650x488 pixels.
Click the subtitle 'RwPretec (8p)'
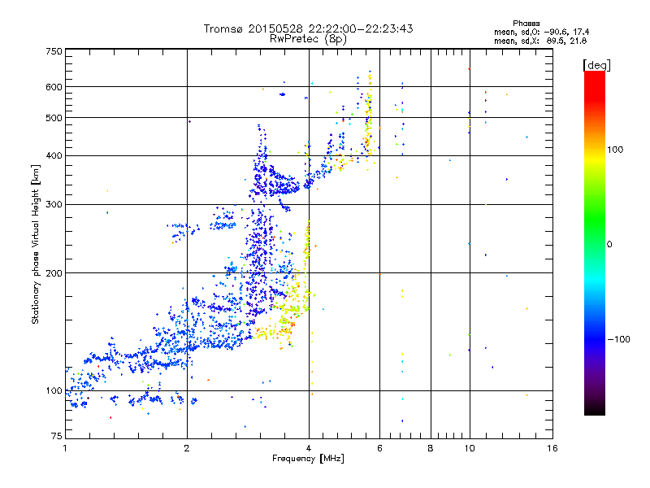coord(308,39)
